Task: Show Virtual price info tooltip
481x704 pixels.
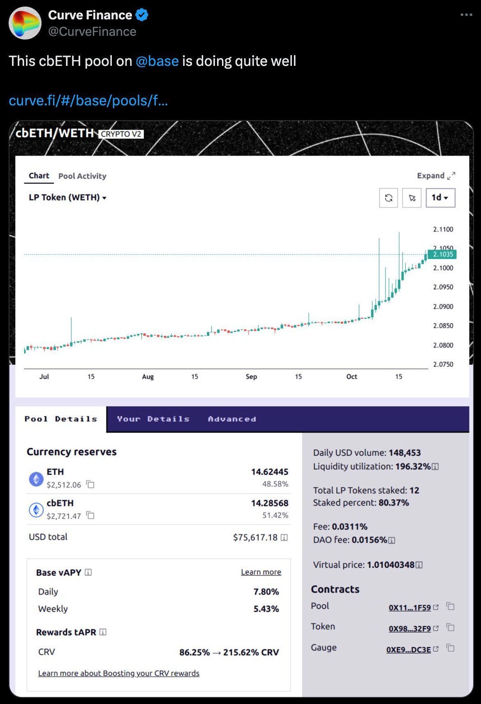Action: coord(419,565)
